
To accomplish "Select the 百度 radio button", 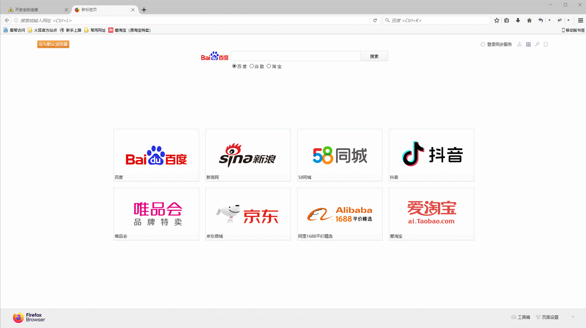I will tap(234, 66).
